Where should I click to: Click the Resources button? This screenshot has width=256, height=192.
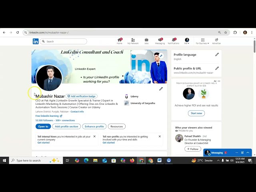tap(117, 126)
